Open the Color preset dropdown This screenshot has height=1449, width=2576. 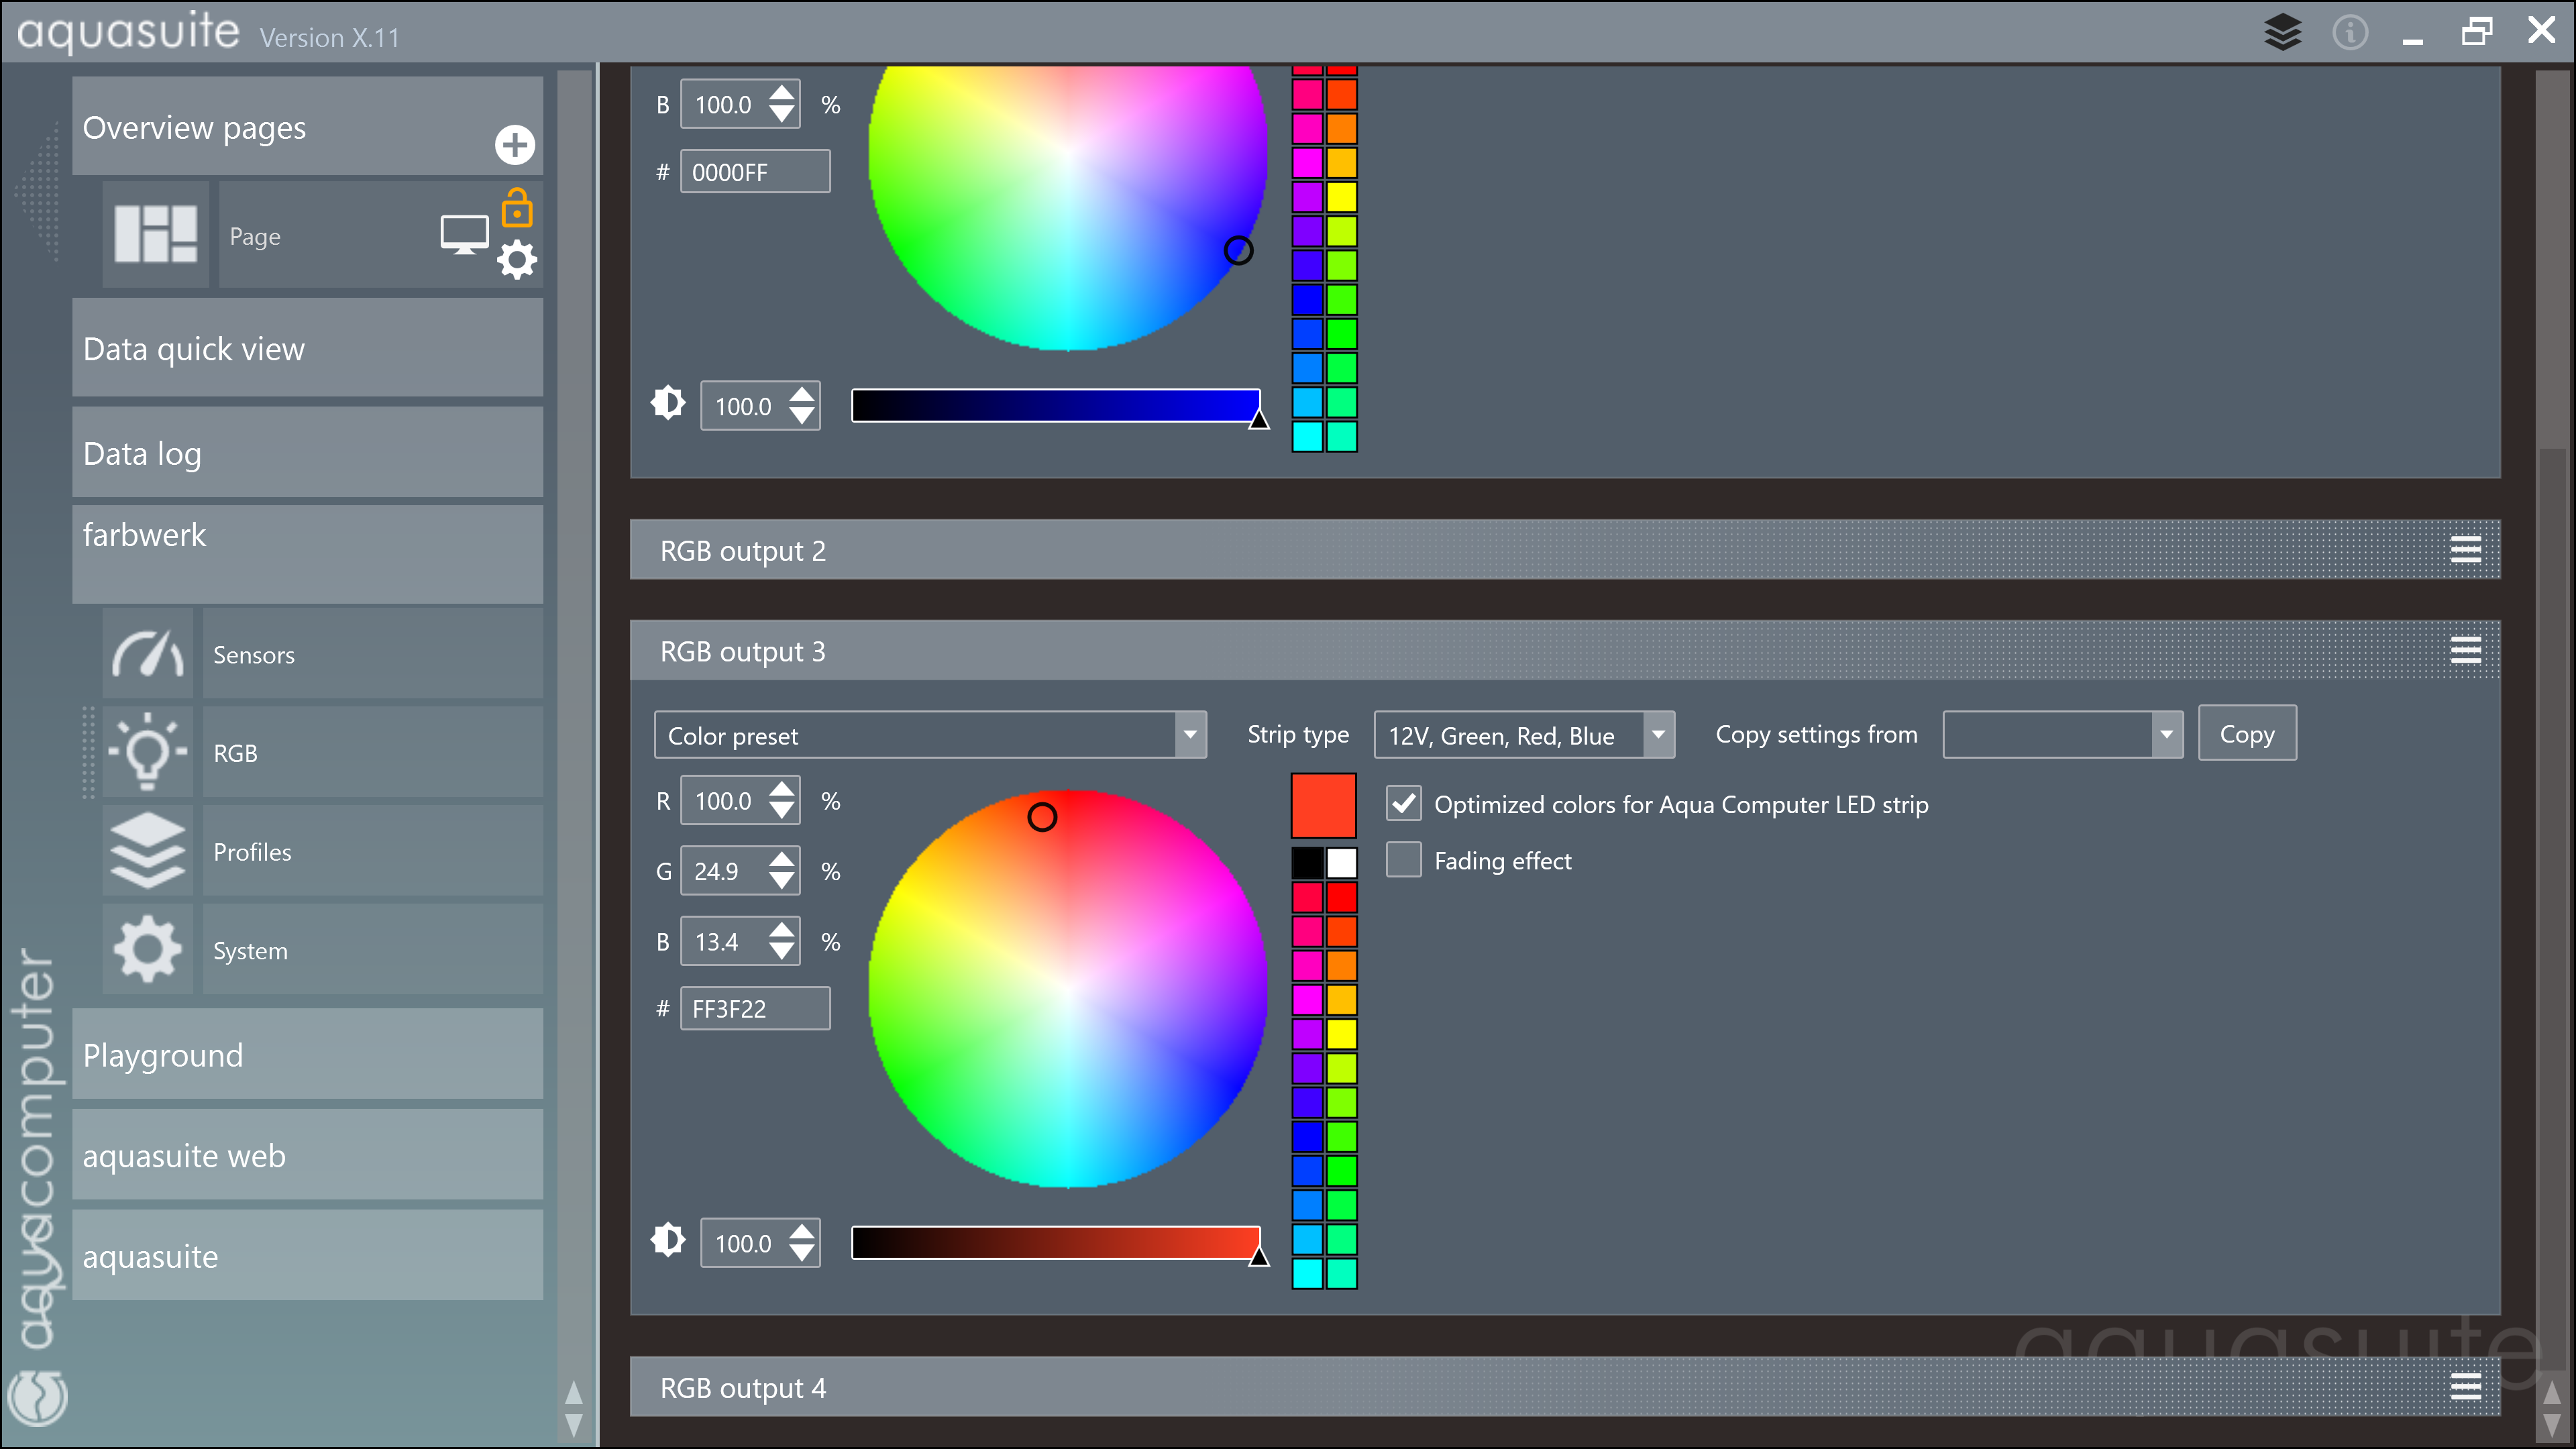click(x=929, y=735)
